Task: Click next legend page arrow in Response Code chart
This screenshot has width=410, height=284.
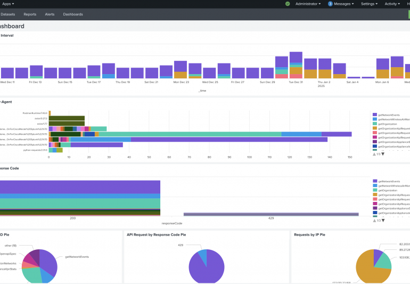Action: [382, 221]
